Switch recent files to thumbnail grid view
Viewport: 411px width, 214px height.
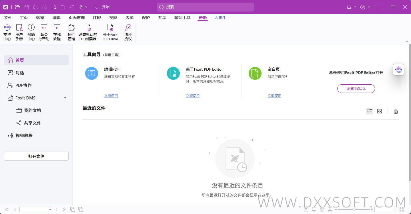tap(380, 111)
